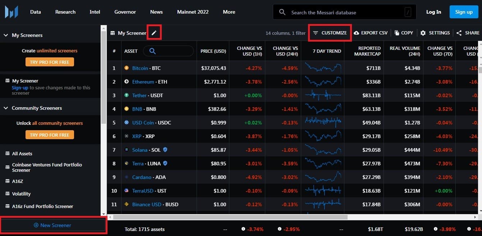Click the Sign-up link under My Screener
This screenshot has height=236, width=482.
(20, 88)
